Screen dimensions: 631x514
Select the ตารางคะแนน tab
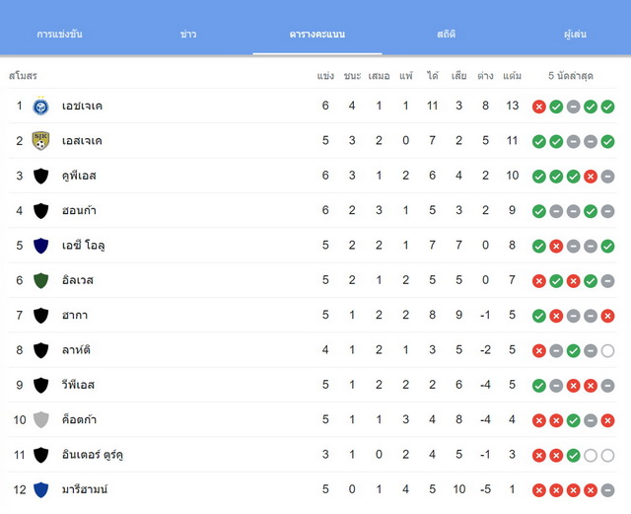point(317,35)
